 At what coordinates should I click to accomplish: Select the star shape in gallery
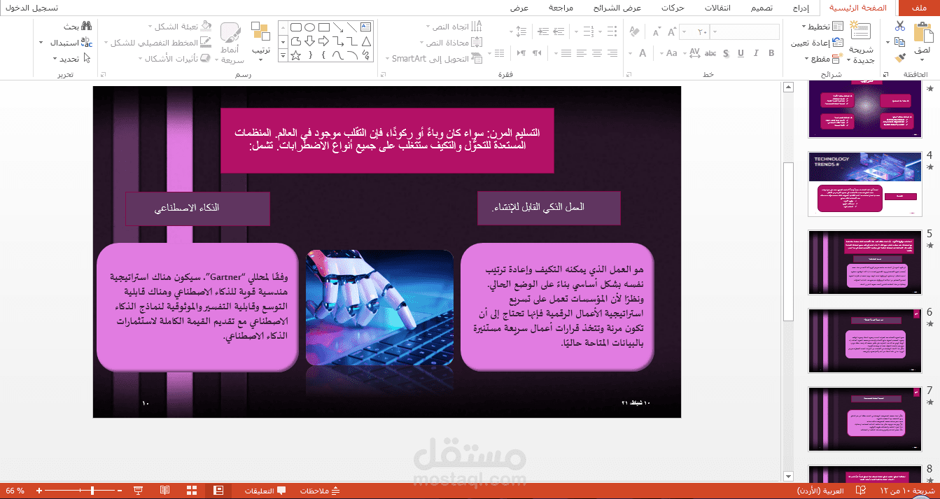[x=295, y=55]
